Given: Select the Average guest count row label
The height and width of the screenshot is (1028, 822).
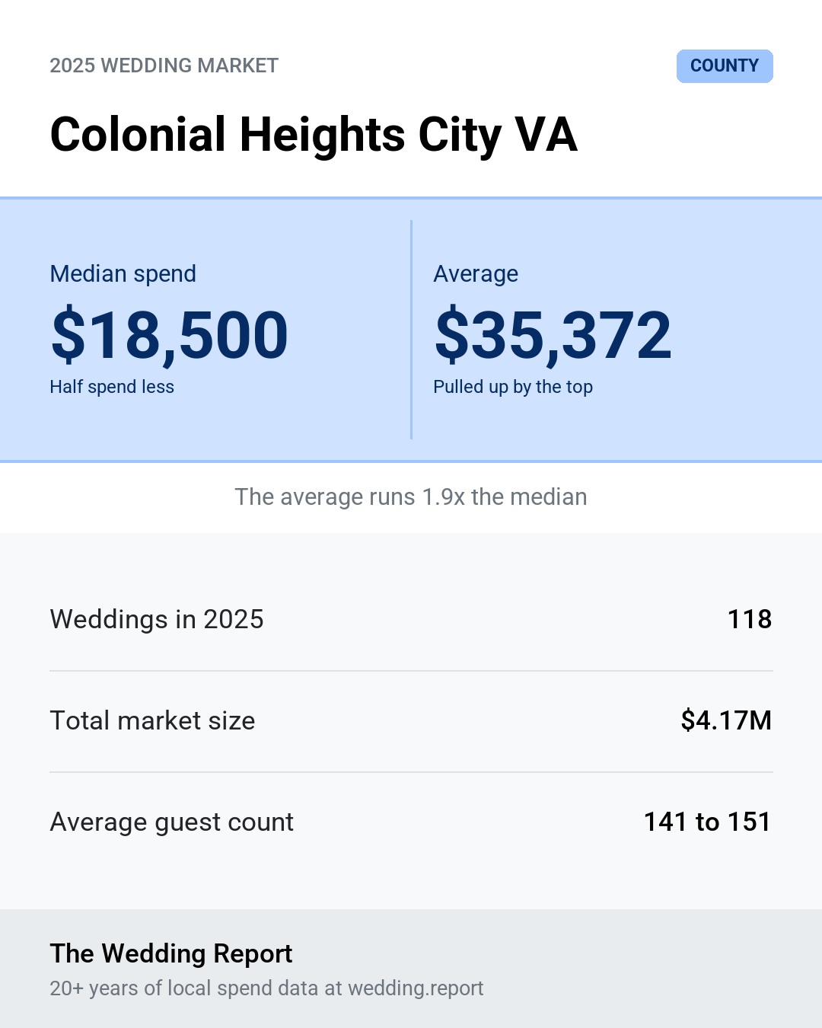Looking at the screenshot, I should (x=172, y=822).
